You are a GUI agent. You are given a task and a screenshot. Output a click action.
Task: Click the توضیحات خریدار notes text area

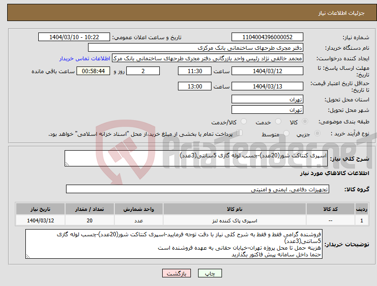pos(174,244)
